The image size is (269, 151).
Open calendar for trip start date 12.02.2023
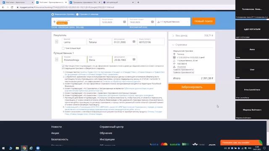point(124,22)
